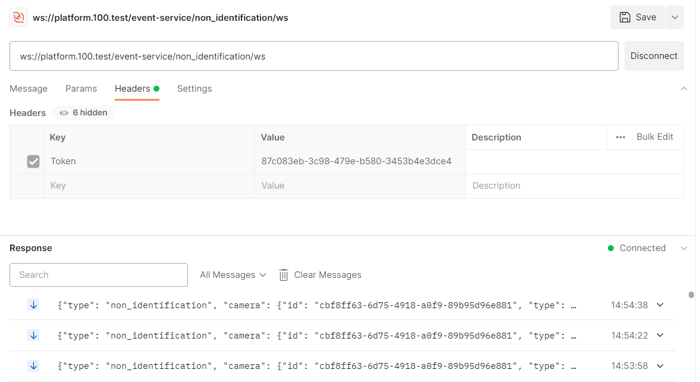
Task: Click the vertical scrollbar handle
Action: (691, 295)
